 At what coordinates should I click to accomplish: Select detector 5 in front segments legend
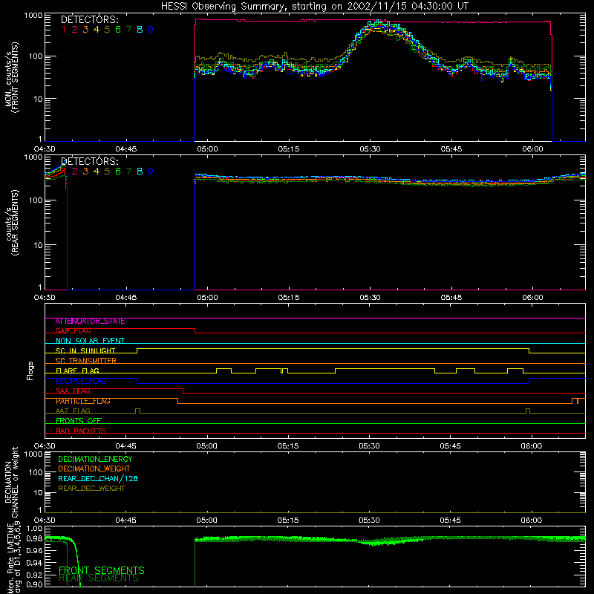107,30
